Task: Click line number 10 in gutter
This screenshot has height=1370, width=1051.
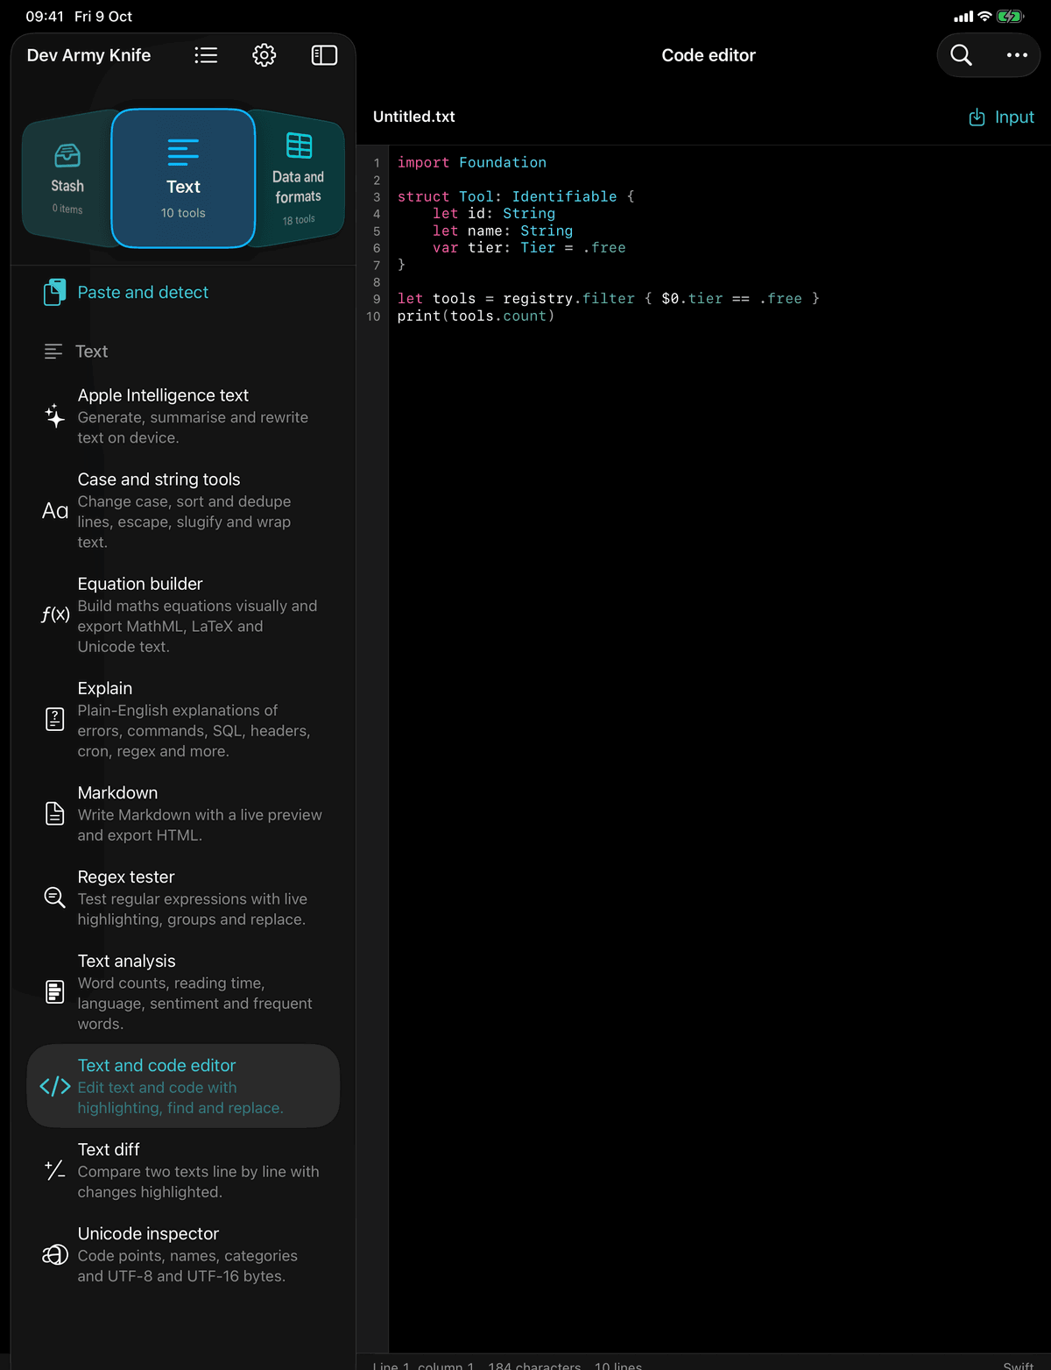Action: tap(374, 316)
